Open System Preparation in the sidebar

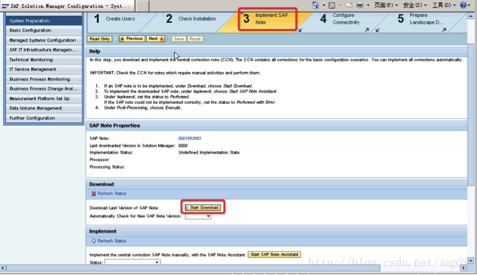point(44,21)
